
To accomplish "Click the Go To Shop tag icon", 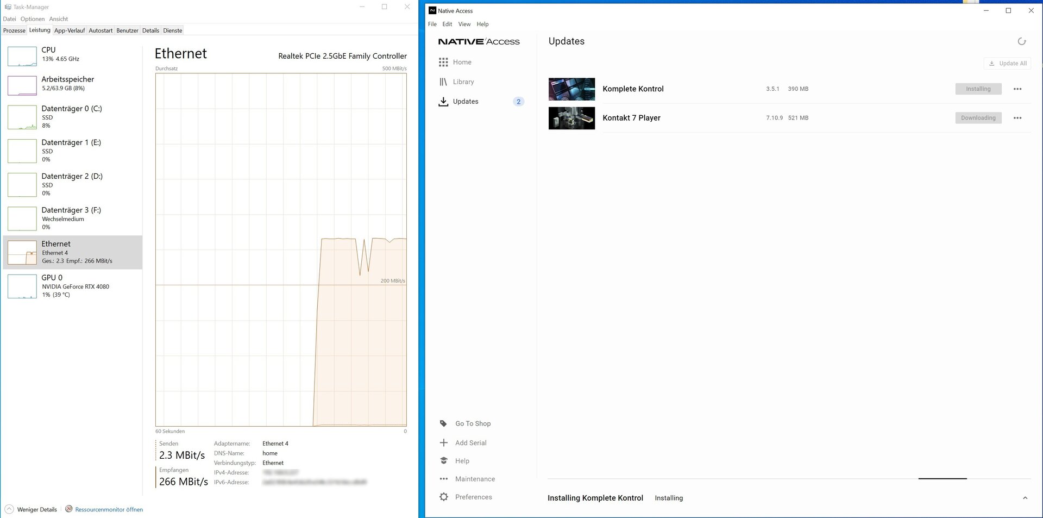I will pos(443,424).
